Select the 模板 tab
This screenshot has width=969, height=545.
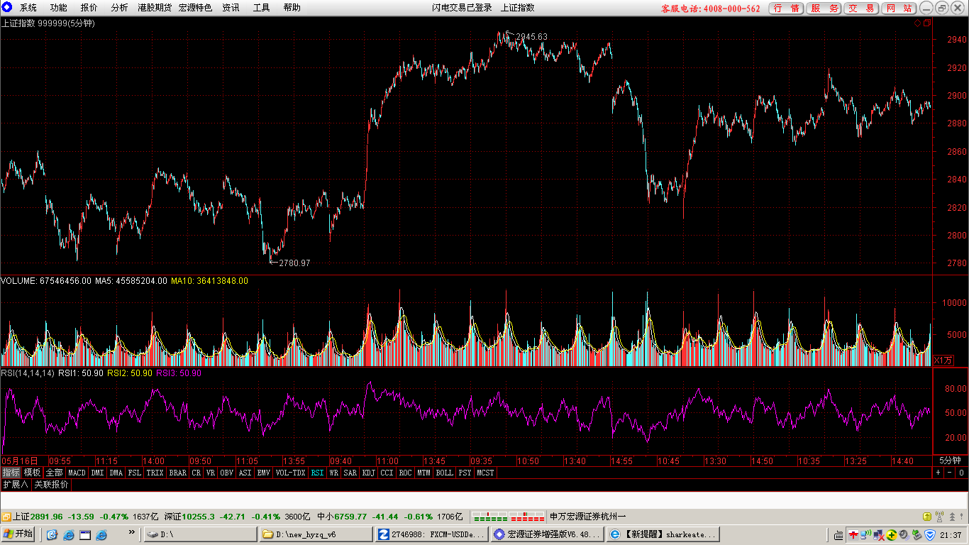tap(33, 473)
